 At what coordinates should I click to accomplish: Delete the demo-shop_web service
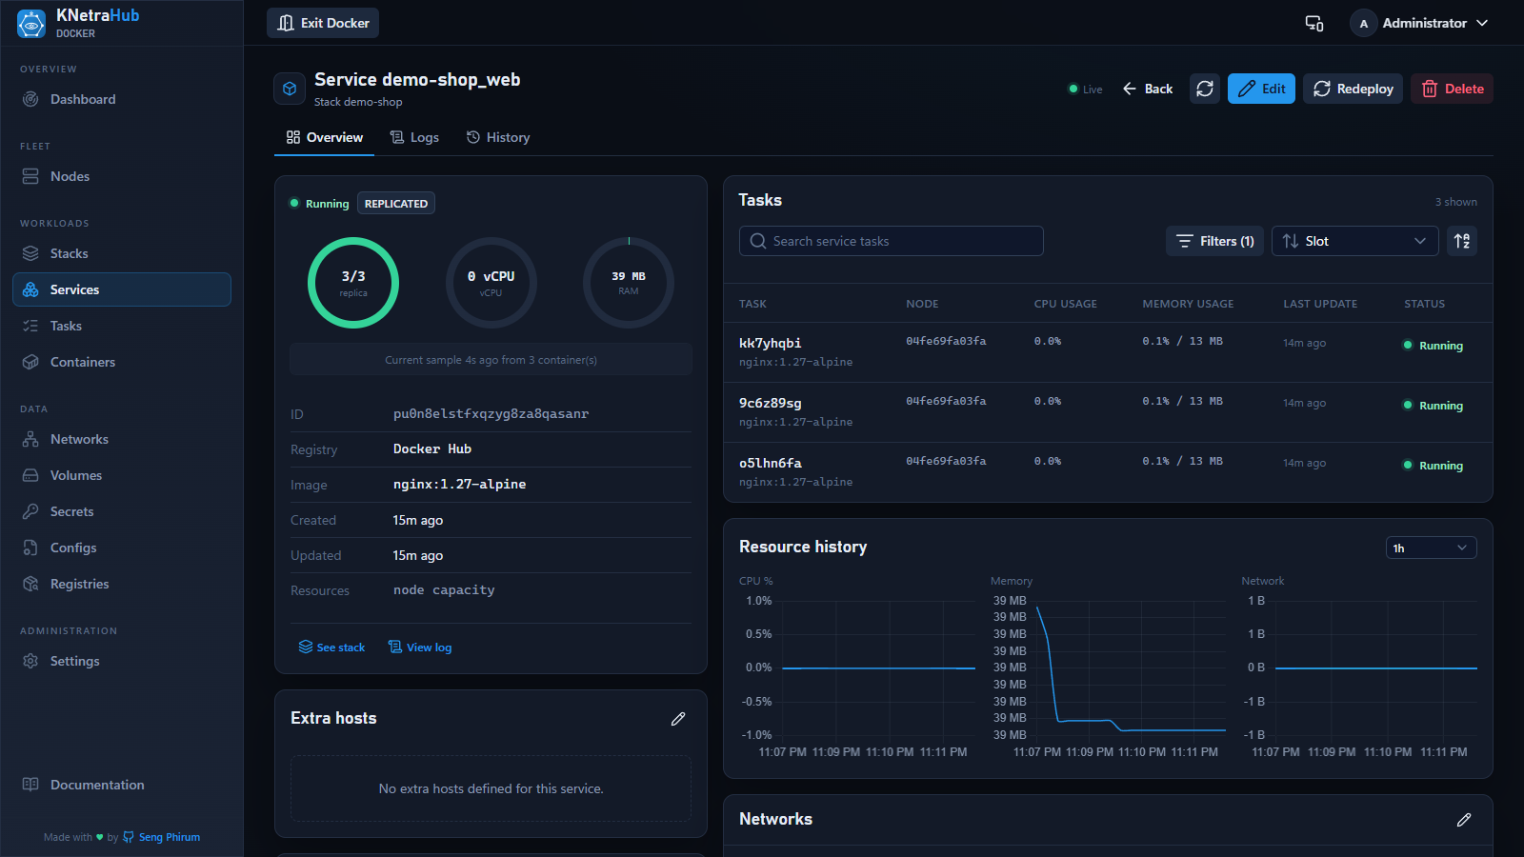pyautogui.click(x=1452, y=89)
